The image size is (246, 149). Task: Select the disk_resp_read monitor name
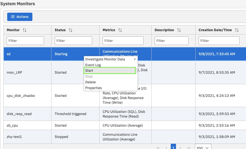(19, 114)
